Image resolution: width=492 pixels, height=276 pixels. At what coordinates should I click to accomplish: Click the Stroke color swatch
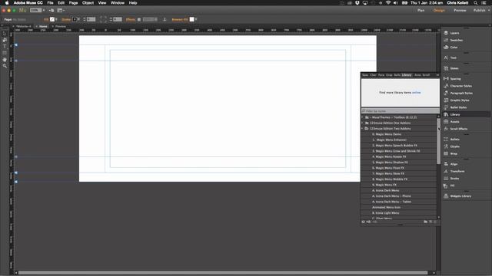tap(75, 19)
